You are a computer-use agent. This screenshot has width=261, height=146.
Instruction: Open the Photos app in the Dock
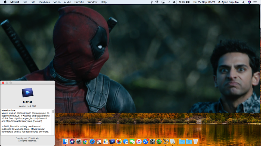point(119,141)
